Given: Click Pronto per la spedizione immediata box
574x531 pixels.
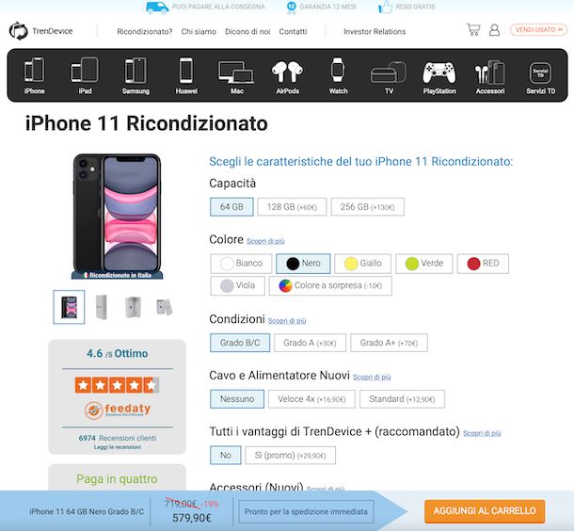Looking at the screenshot, I should (306, 511).
